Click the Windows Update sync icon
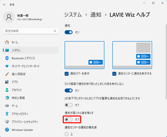 click(7, 130)
